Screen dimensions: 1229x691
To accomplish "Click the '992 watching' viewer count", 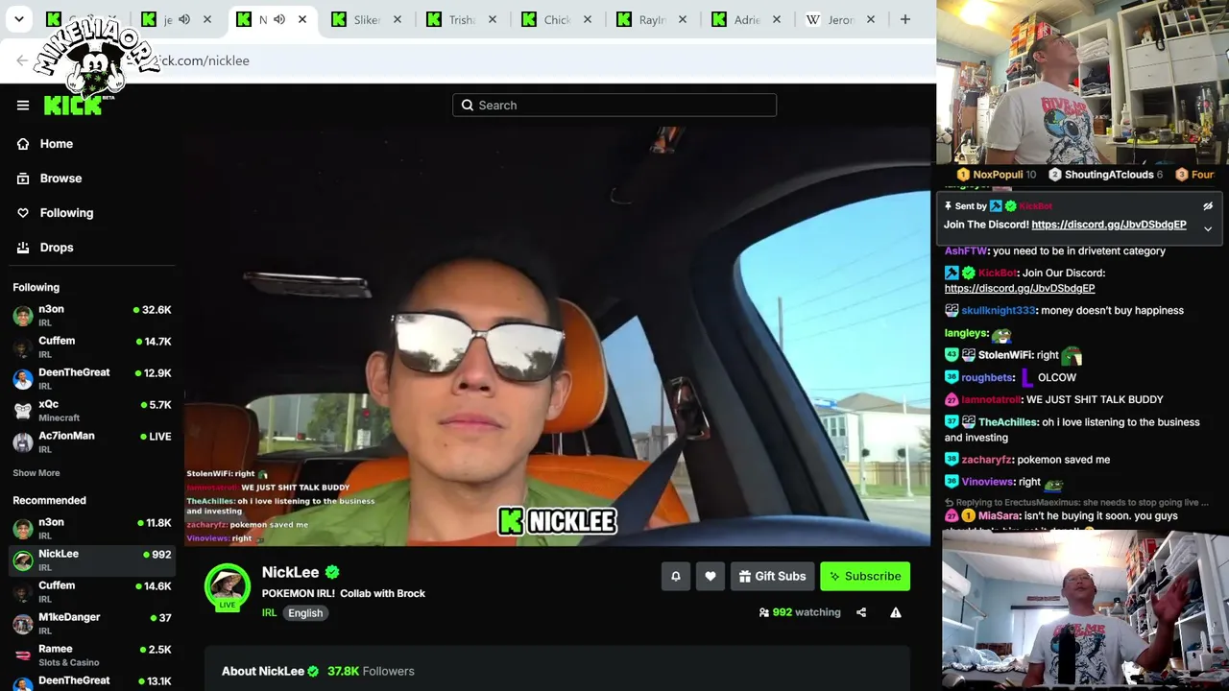I will [800, 612].
